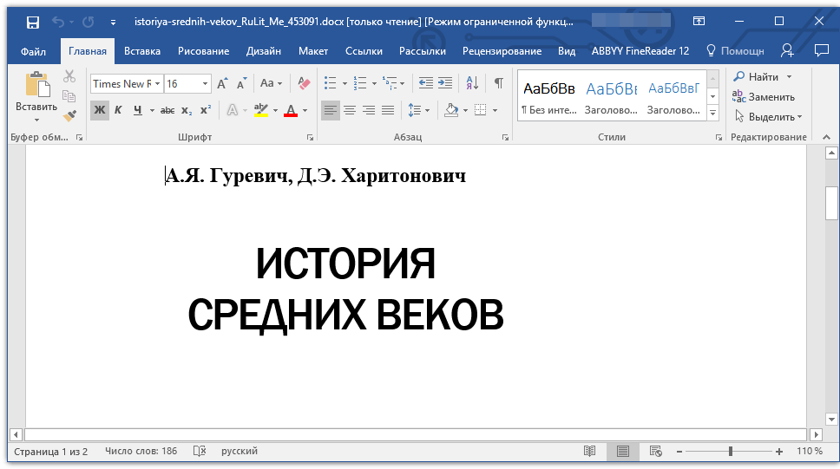840x469 pixels.
Task: Click the increase font size icon
Action: pyautogui.click(x=223, y=84)
